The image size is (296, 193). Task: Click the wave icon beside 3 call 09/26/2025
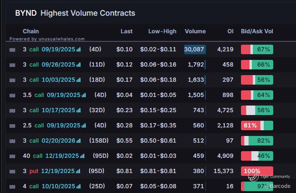click(x=13, y=65)
